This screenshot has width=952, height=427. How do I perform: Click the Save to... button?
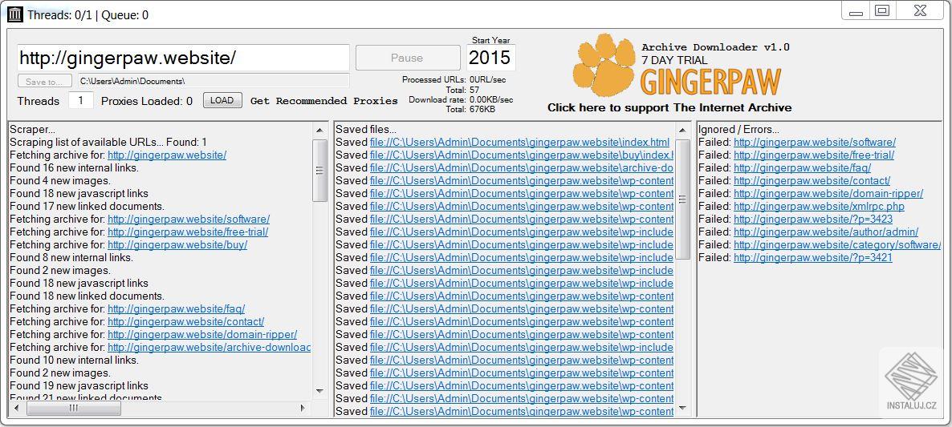(44, 81)
